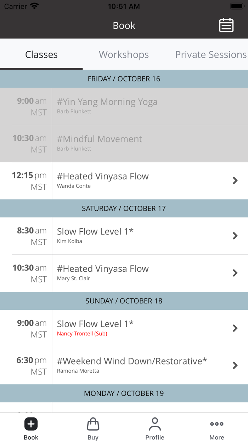Expand Sunday 9:00 am Slow Flow chevron

235,328
